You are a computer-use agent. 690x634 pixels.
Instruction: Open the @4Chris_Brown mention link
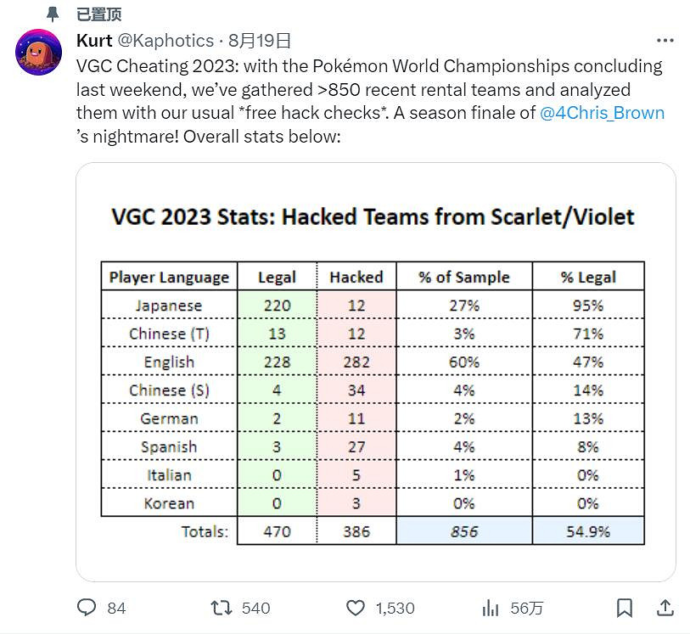pos(602,113)
